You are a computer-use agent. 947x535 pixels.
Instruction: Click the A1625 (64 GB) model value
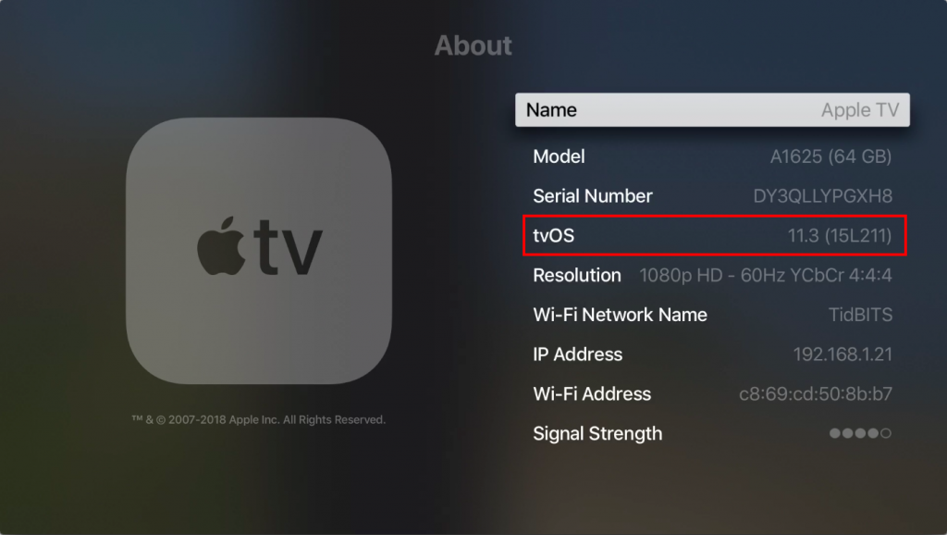830,156
